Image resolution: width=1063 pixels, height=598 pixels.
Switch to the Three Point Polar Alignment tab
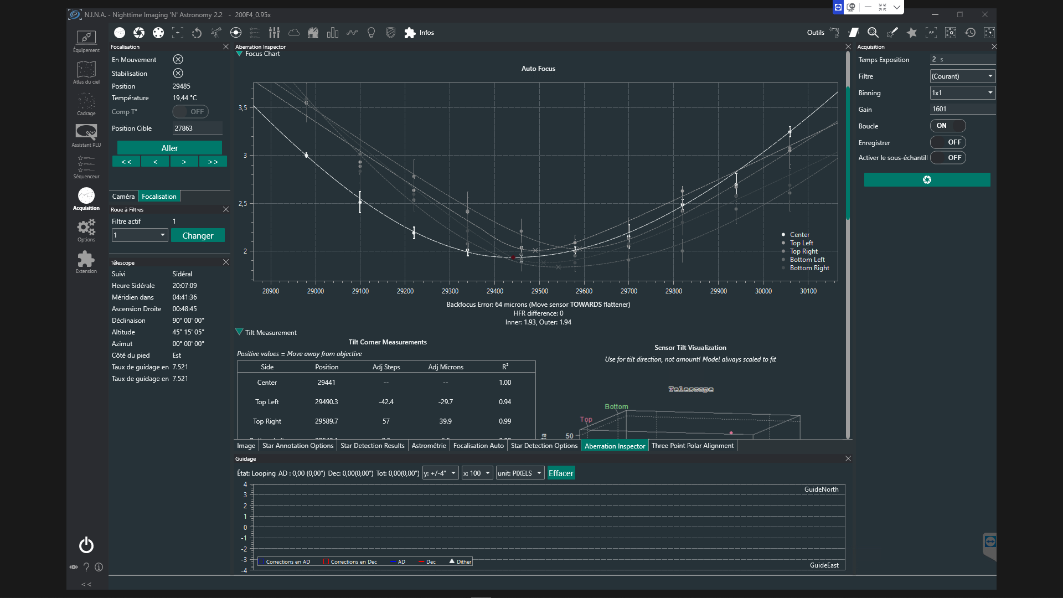[693, 446]
